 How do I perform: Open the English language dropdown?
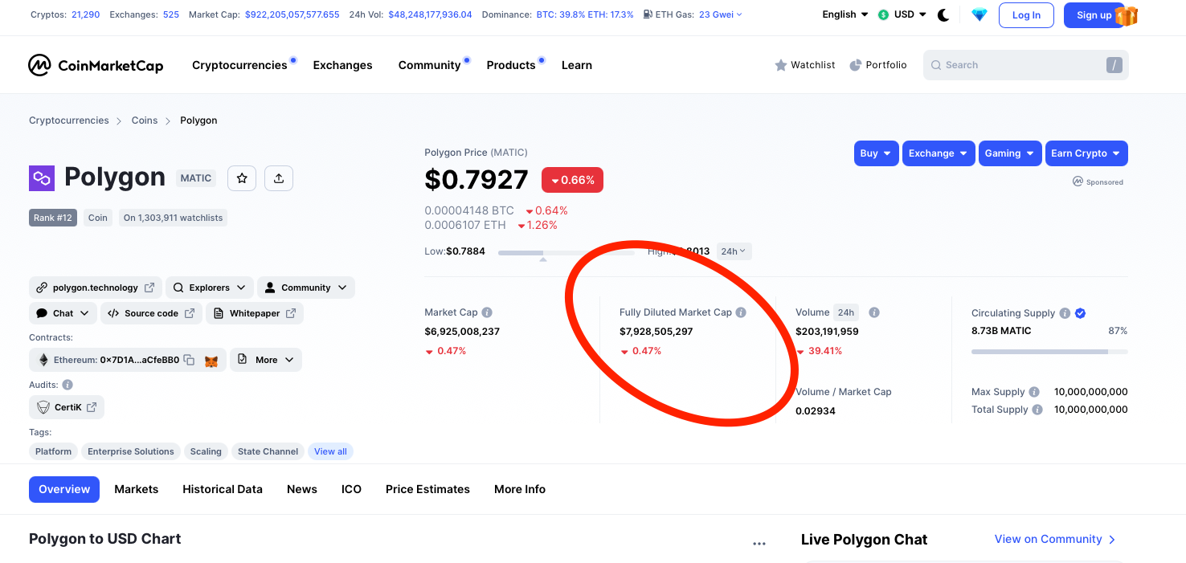point(845,14)
